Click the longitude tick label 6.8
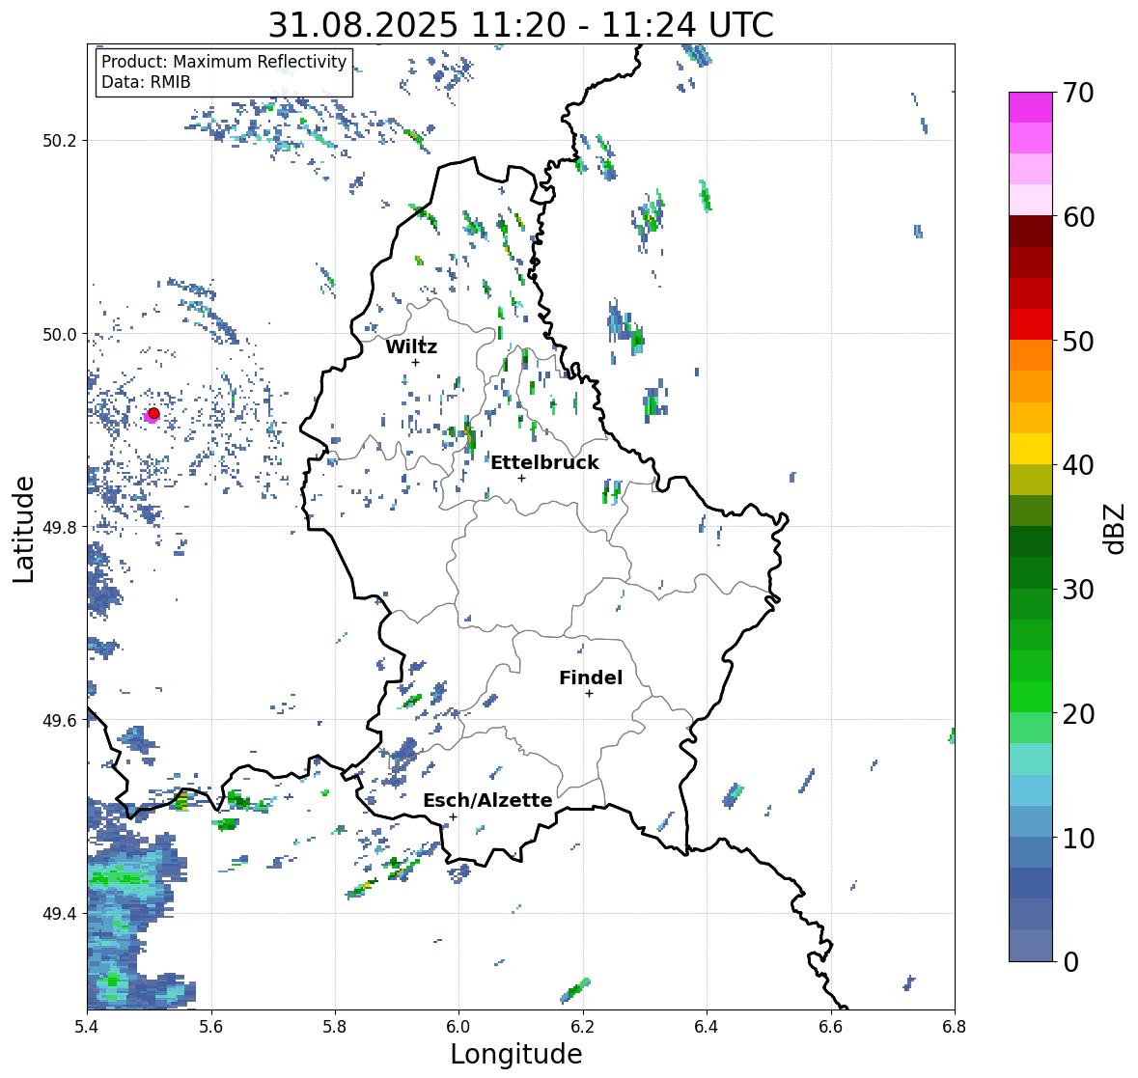 pyautogui.click(x=955, y=1026)
